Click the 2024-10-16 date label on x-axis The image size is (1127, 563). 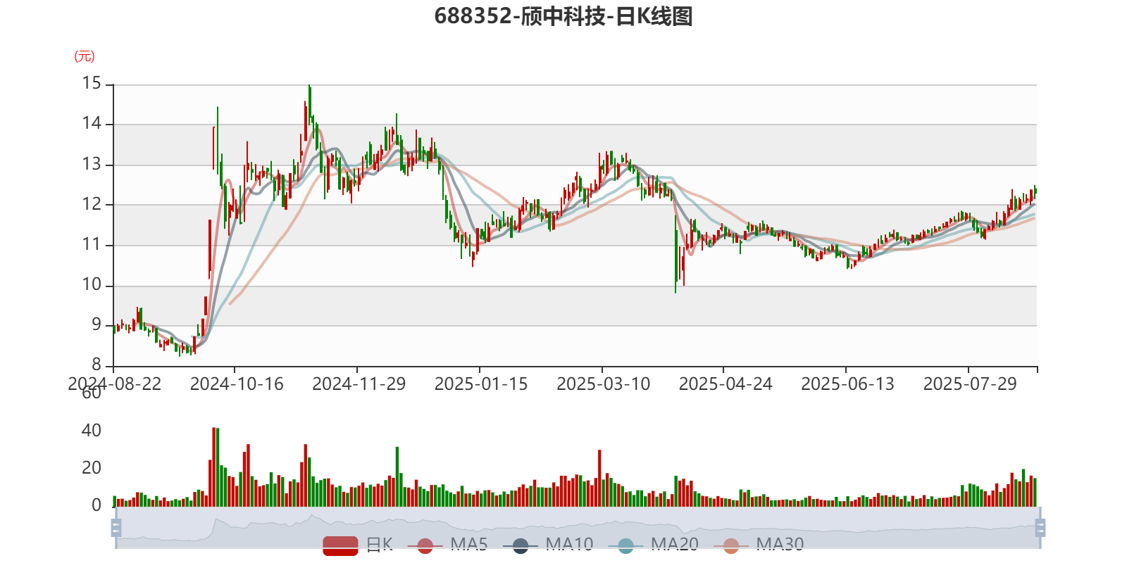point(237,384)
